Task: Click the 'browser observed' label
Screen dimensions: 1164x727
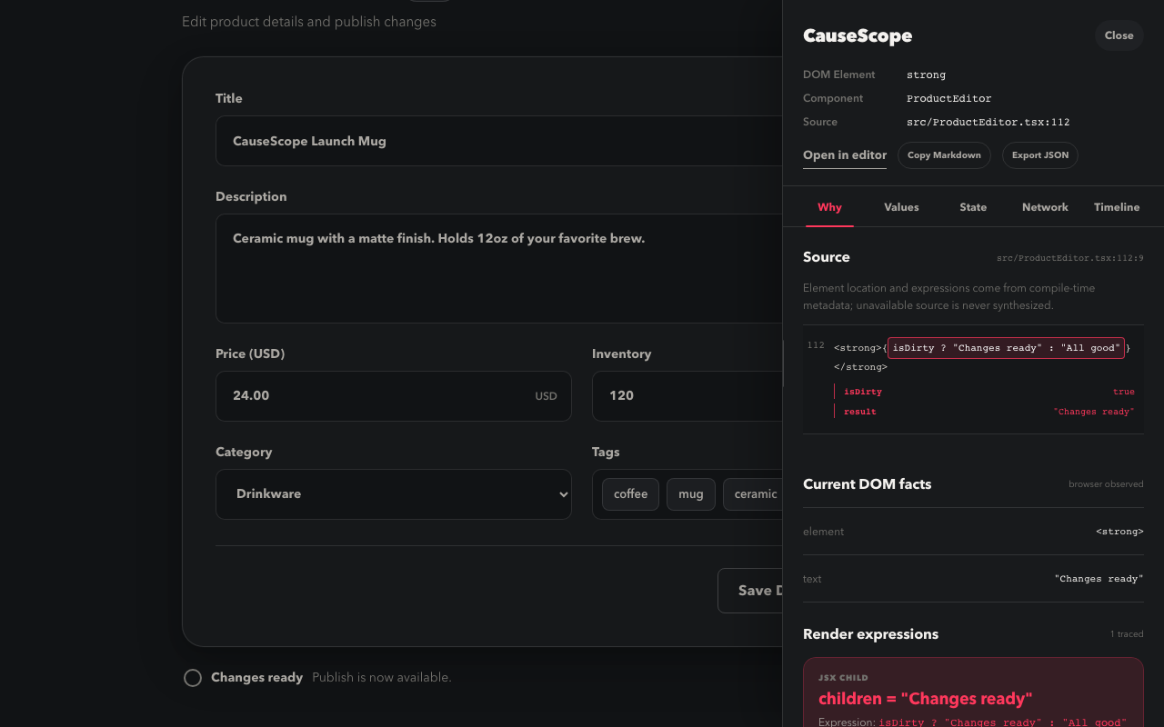Action: pos(1106,484)
